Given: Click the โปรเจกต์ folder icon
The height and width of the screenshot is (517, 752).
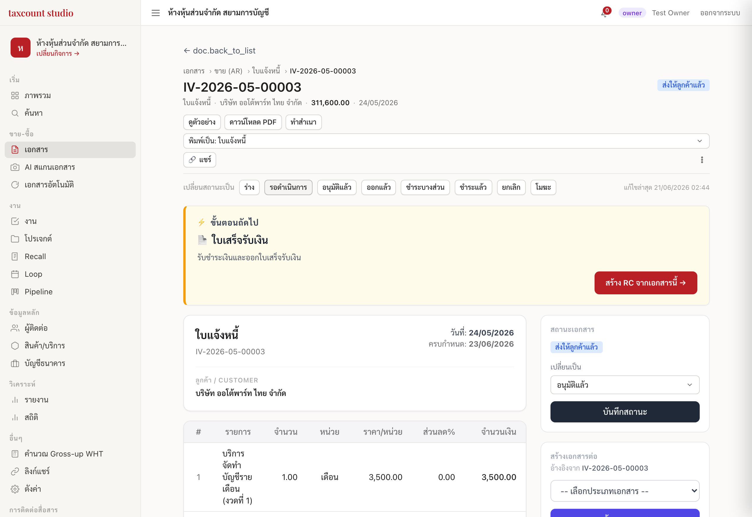Looking at the screenshot, I should click(15, 239).
